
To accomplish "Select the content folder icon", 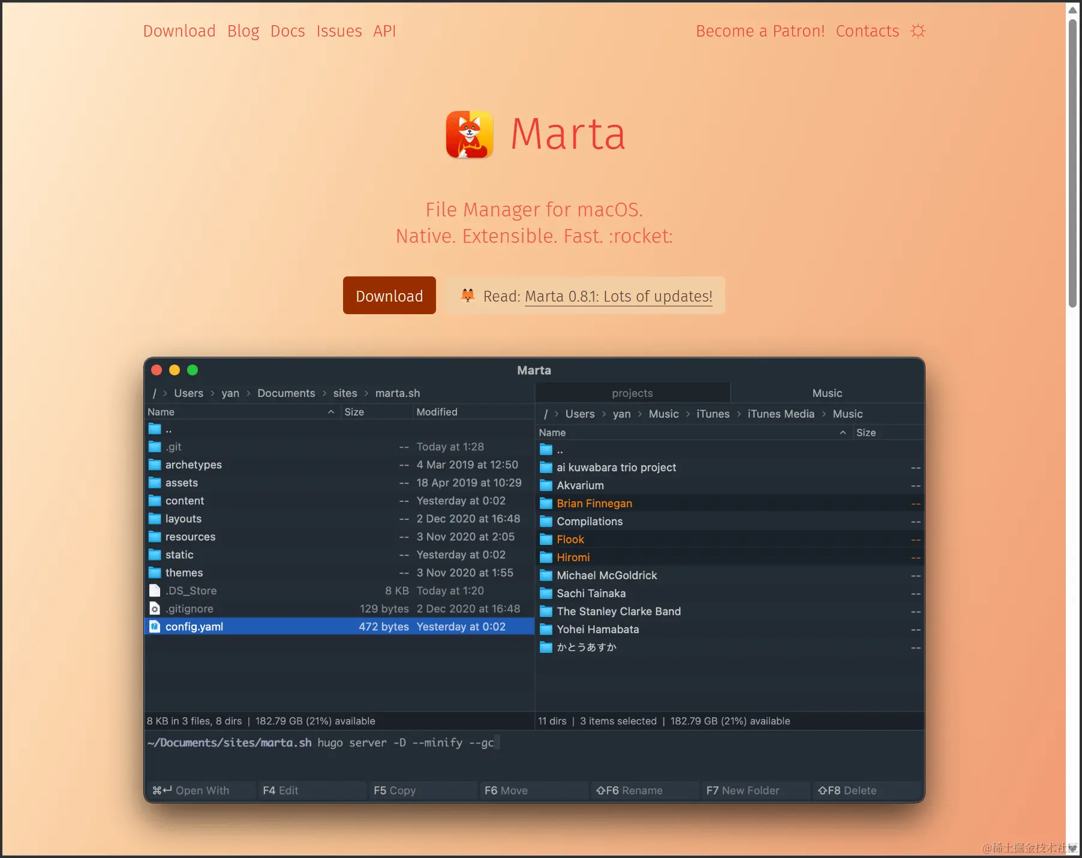I will (x=155, y=501).
